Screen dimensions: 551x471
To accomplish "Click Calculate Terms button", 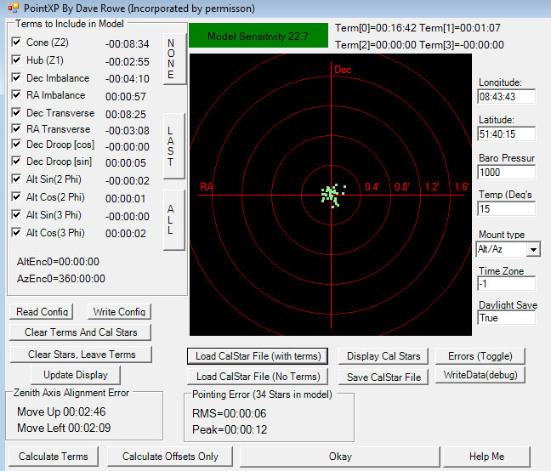I will pos(54,457).
